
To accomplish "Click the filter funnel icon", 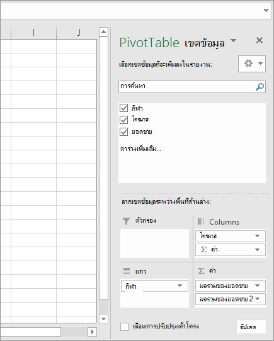I will pos(126,221).
